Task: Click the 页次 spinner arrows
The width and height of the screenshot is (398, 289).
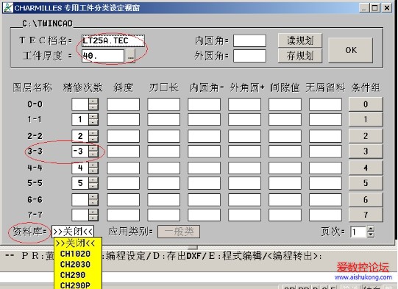Action: [x=371, y=232]
